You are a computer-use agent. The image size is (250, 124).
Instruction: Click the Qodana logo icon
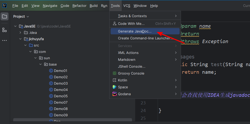(x=115, y=94)
